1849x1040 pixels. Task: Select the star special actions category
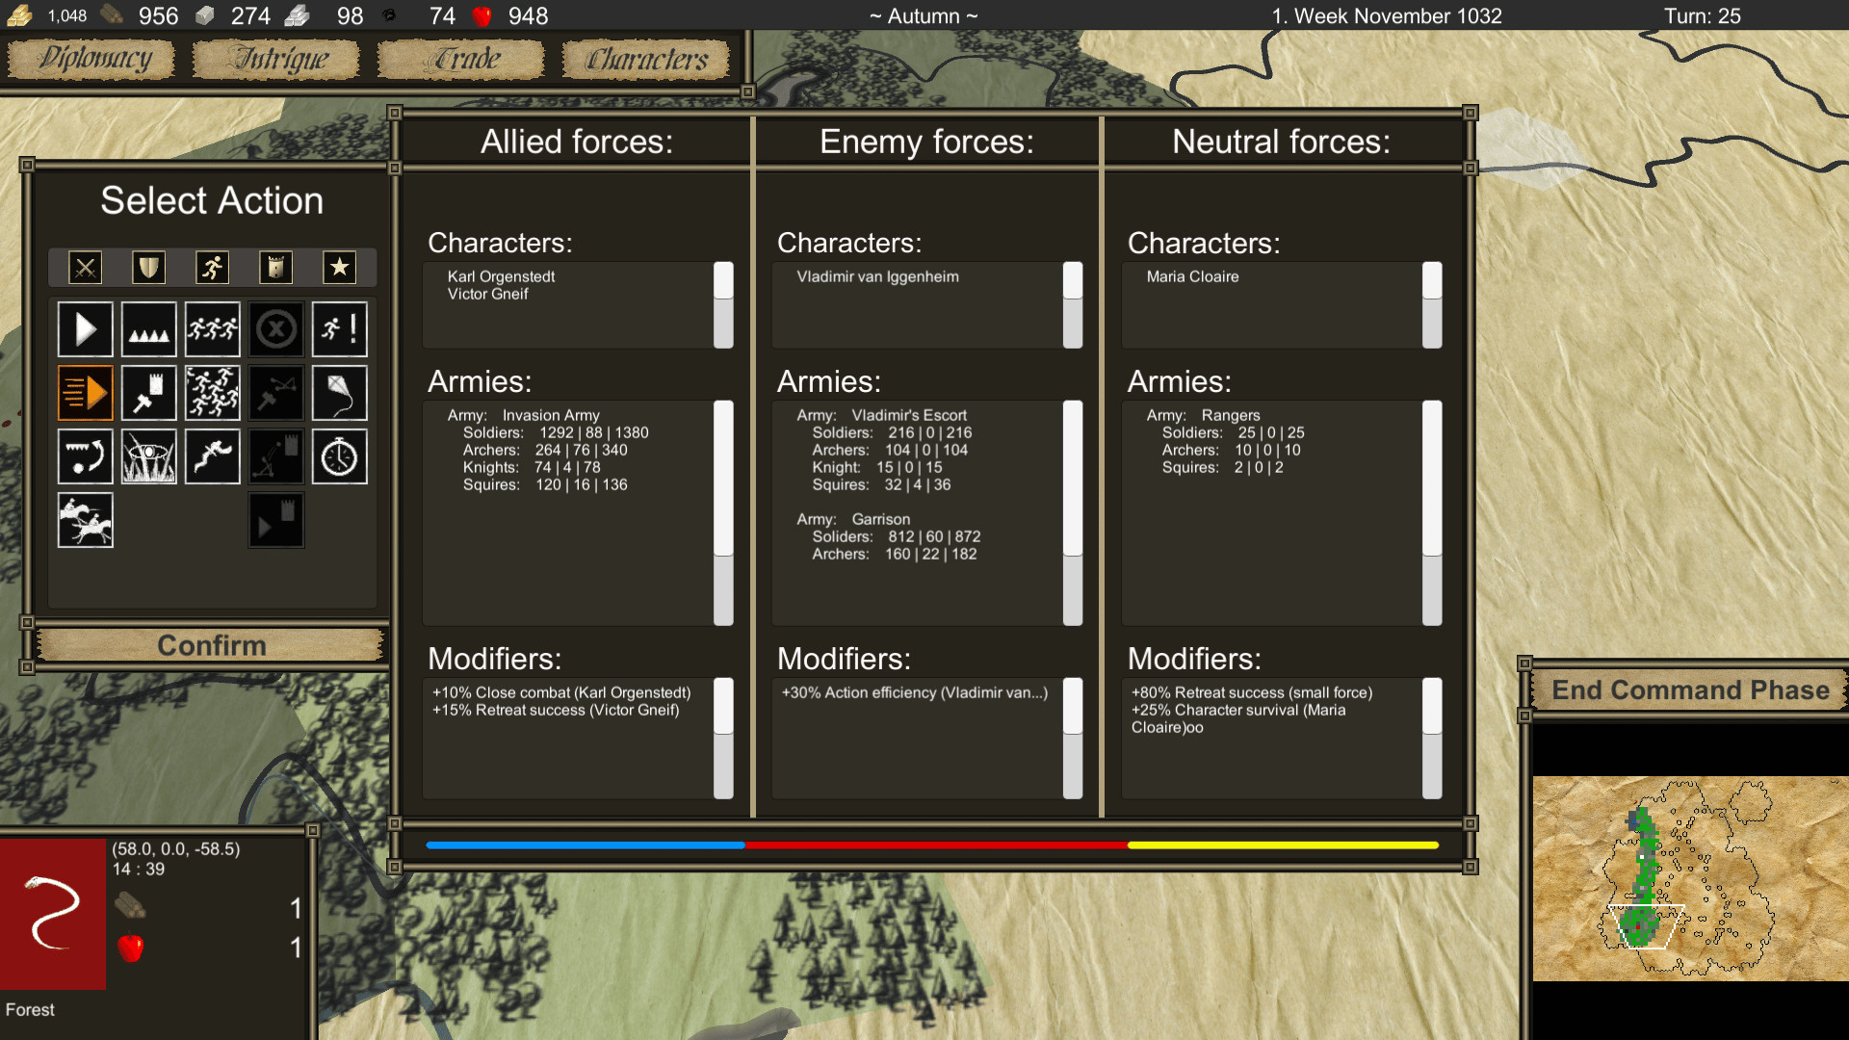click(x=339, y=268)
